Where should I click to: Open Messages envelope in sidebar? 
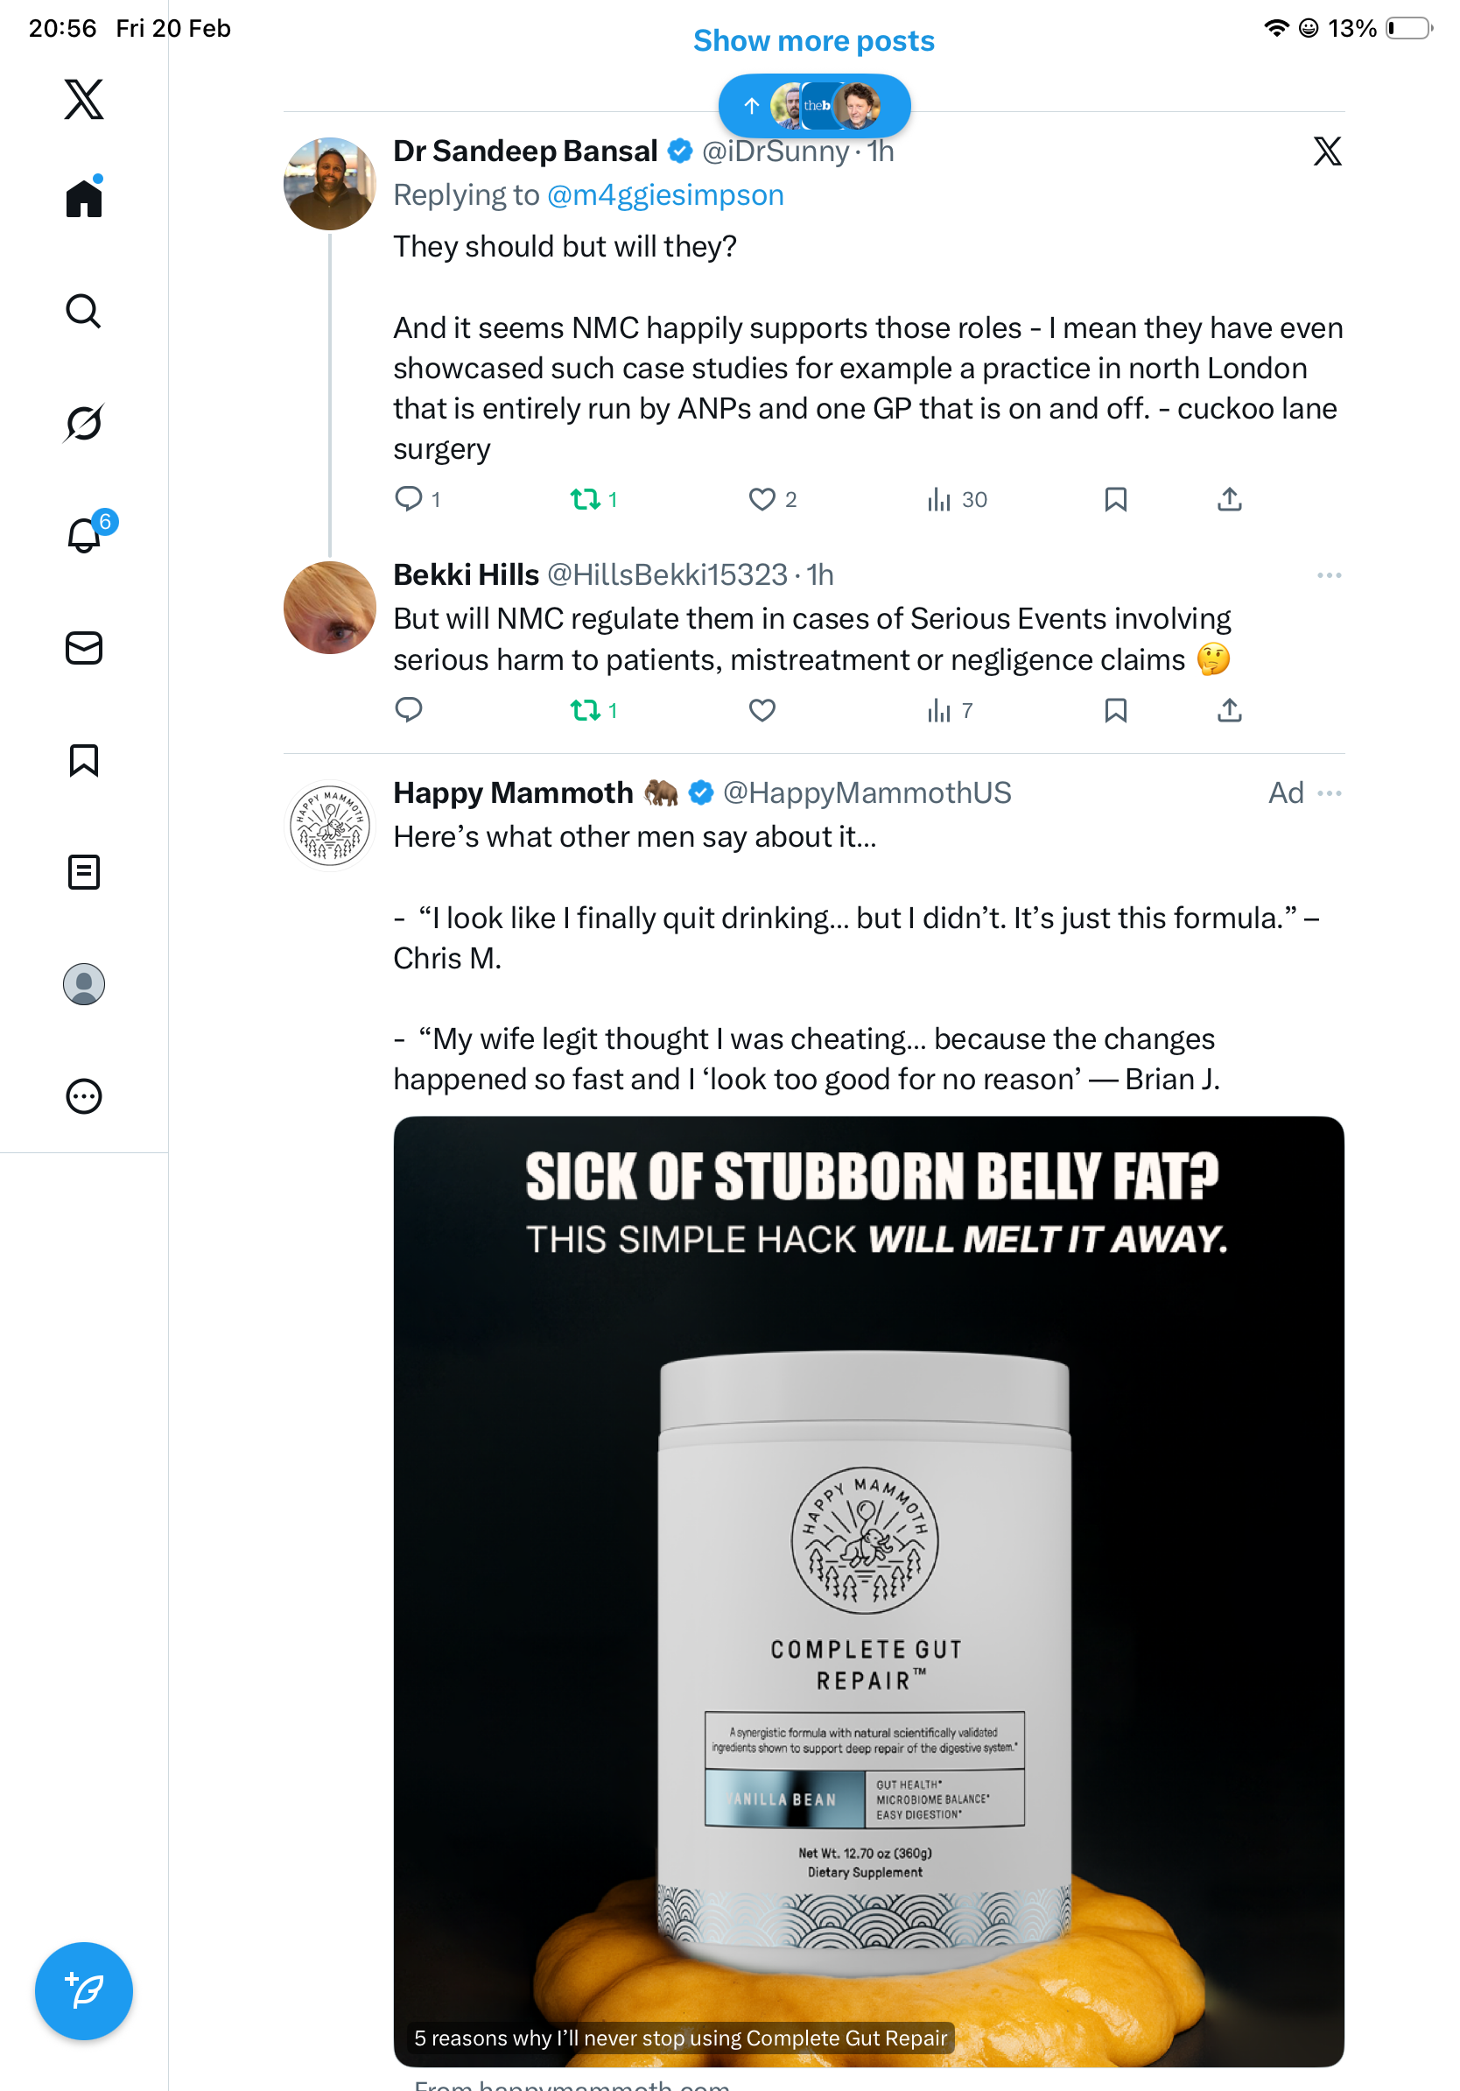[x=84, y=647]
